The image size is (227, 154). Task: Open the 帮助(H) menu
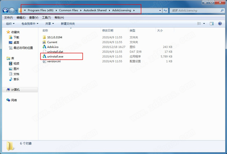click(x=59, y=18)
